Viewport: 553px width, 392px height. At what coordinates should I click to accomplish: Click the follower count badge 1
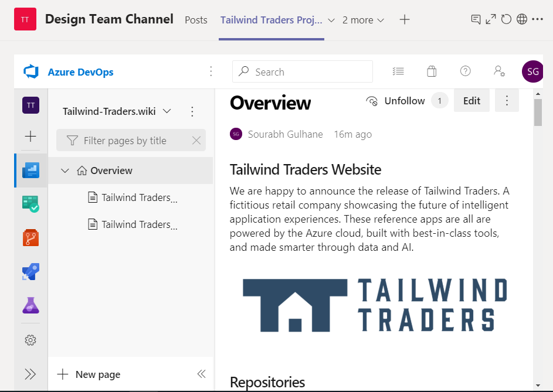tap(439, 101)
